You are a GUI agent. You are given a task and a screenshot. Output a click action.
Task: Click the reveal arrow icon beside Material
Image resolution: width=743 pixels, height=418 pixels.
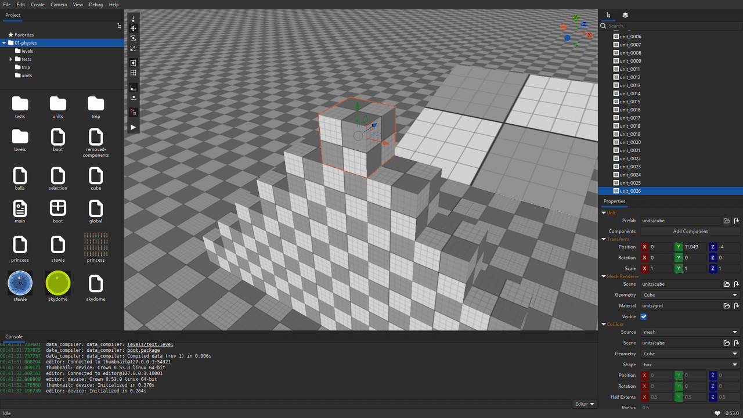tap(736, 305)
